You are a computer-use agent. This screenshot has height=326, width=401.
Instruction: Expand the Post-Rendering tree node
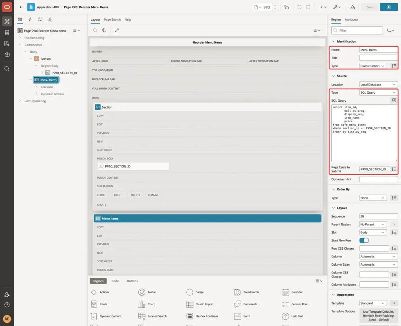20,101
